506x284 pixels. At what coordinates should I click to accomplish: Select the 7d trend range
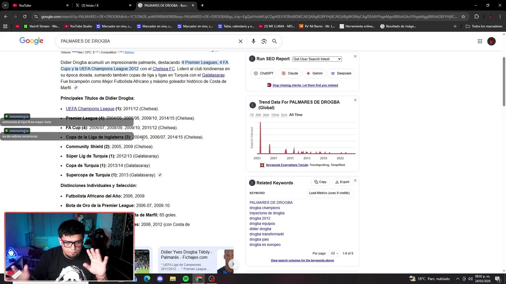[x=251, y=115]
